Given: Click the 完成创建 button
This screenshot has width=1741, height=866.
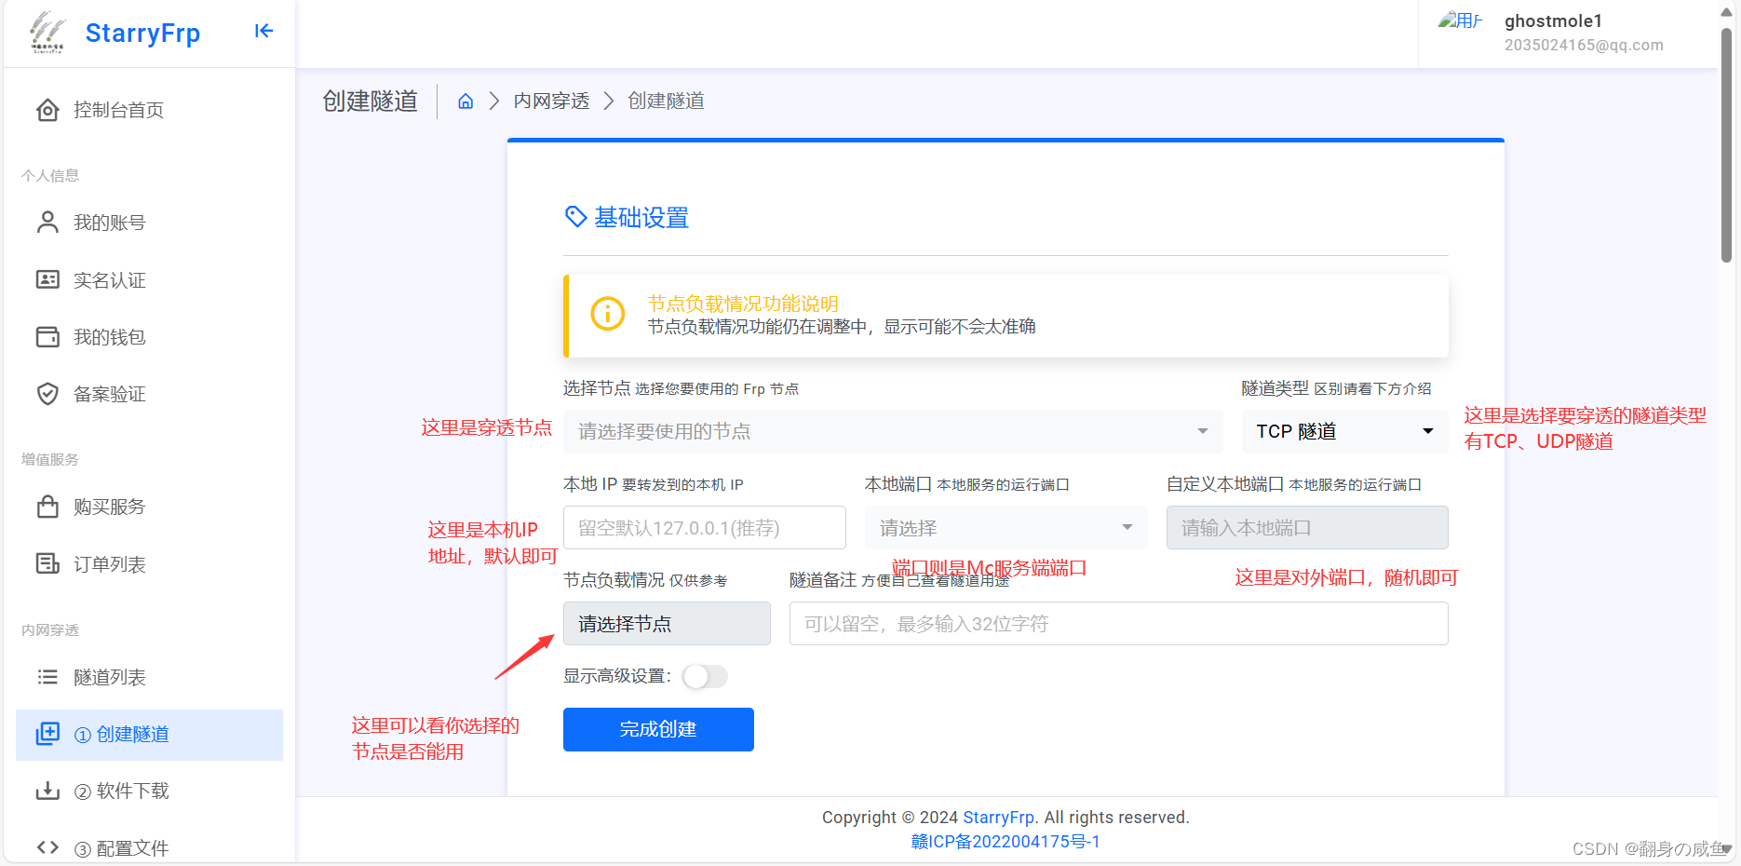Looking at the screenshot, I should 658,729.
